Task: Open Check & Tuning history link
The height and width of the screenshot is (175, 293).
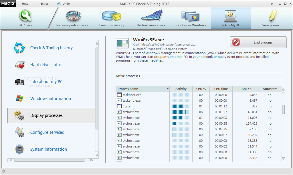Action: pos(52,48)
